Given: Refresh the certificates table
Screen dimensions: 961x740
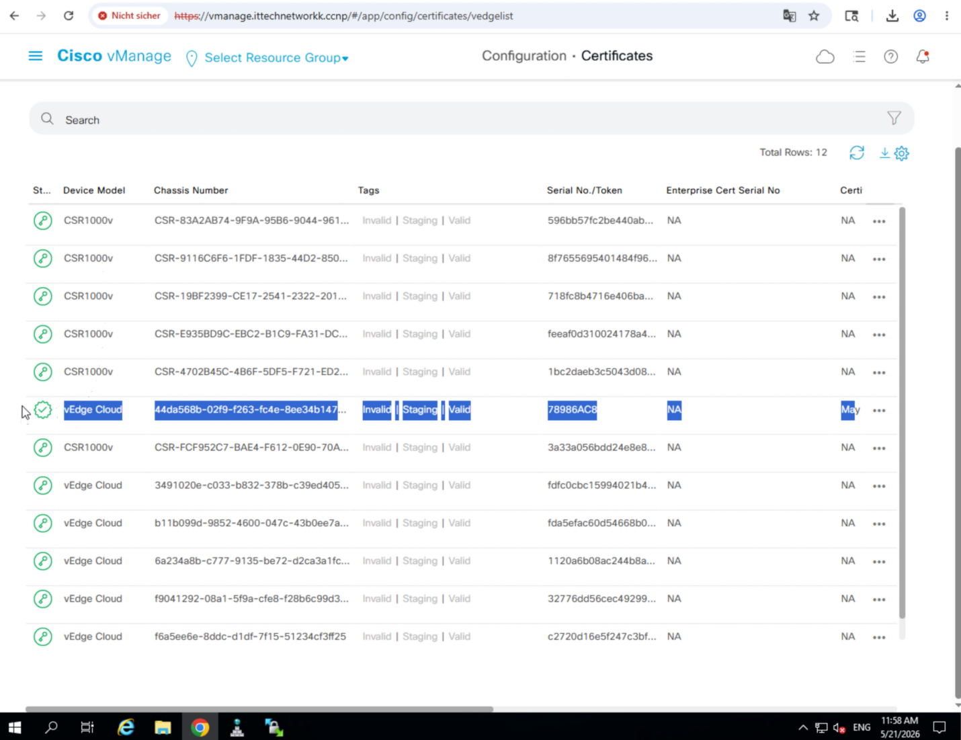Looking at the screenshot, I should pos(857,153).
